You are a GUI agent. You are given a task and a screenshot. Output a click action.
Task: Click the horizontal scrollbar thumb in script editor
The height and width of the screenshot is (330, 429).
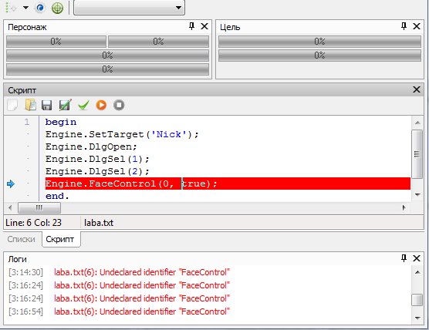[x=39, y=207]
